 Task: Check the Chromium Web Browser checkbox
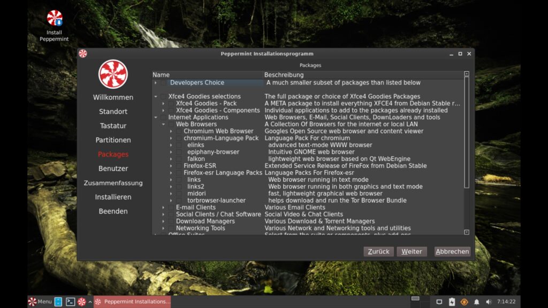179,132
